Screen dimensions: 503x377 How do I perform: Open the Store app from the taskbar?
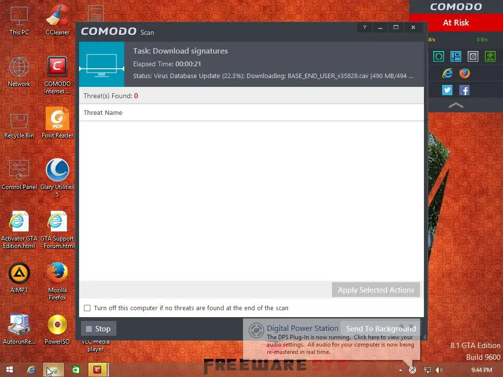point(76,370)
